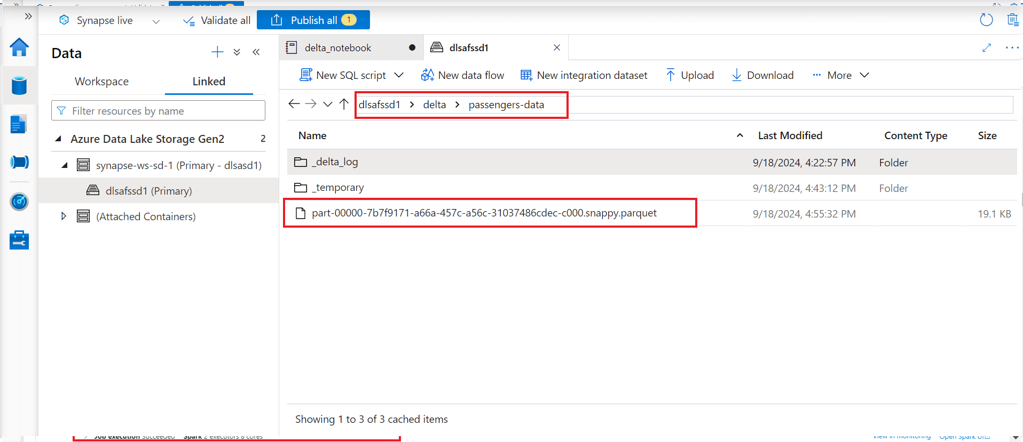
Task: Select the Attached Containers tree item
Action: [146, 216]
